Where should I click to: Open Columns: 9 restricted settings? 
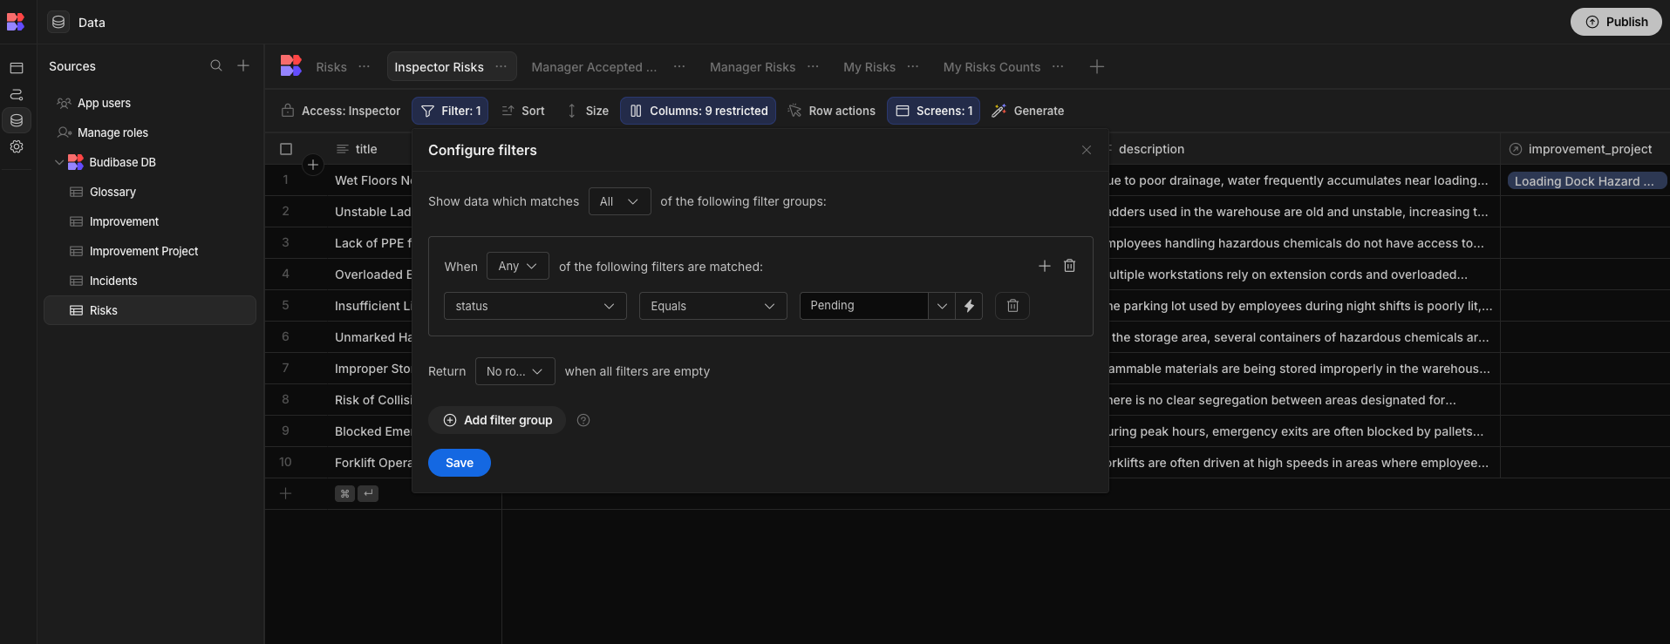(x=698, y=111)
